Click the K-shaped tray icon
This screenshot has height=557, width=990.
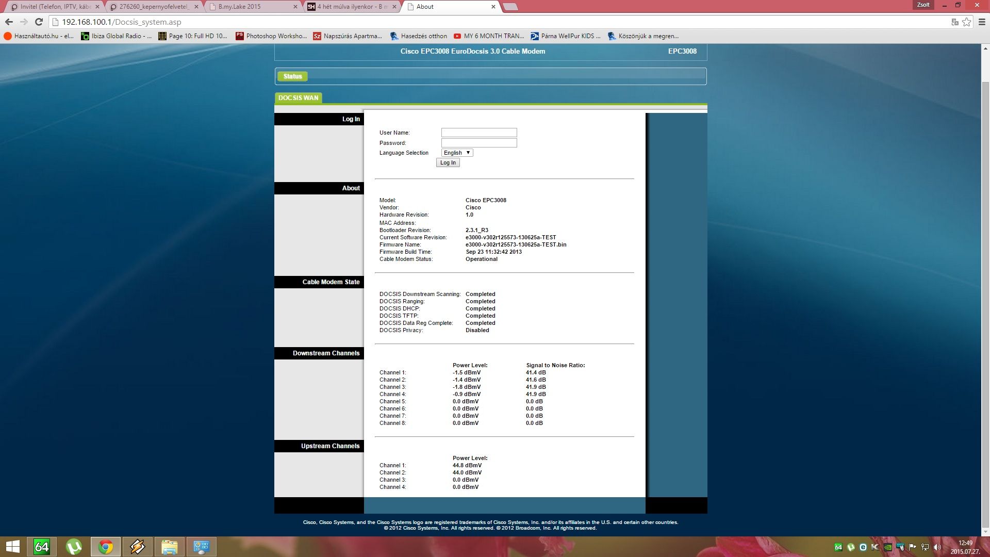coord(875,547)
